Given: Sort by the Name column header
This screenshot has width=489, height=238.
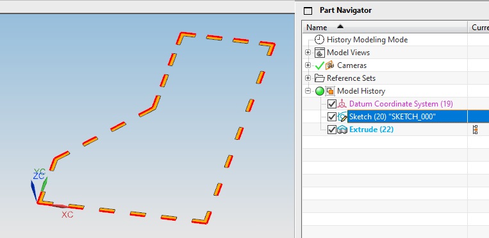Looking at the screenshot, I should [x=385, y=27].
